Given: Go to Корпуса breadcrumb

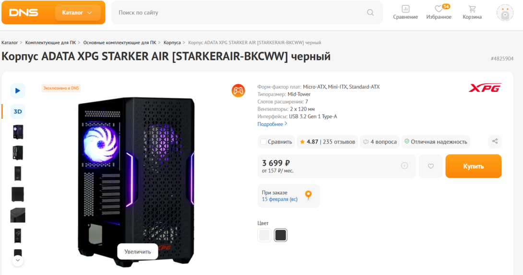Looking at the screenshot, I should pos(172,43).
